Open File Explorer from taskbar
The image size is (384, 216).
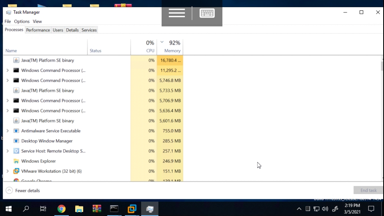[x=79, y=209]
